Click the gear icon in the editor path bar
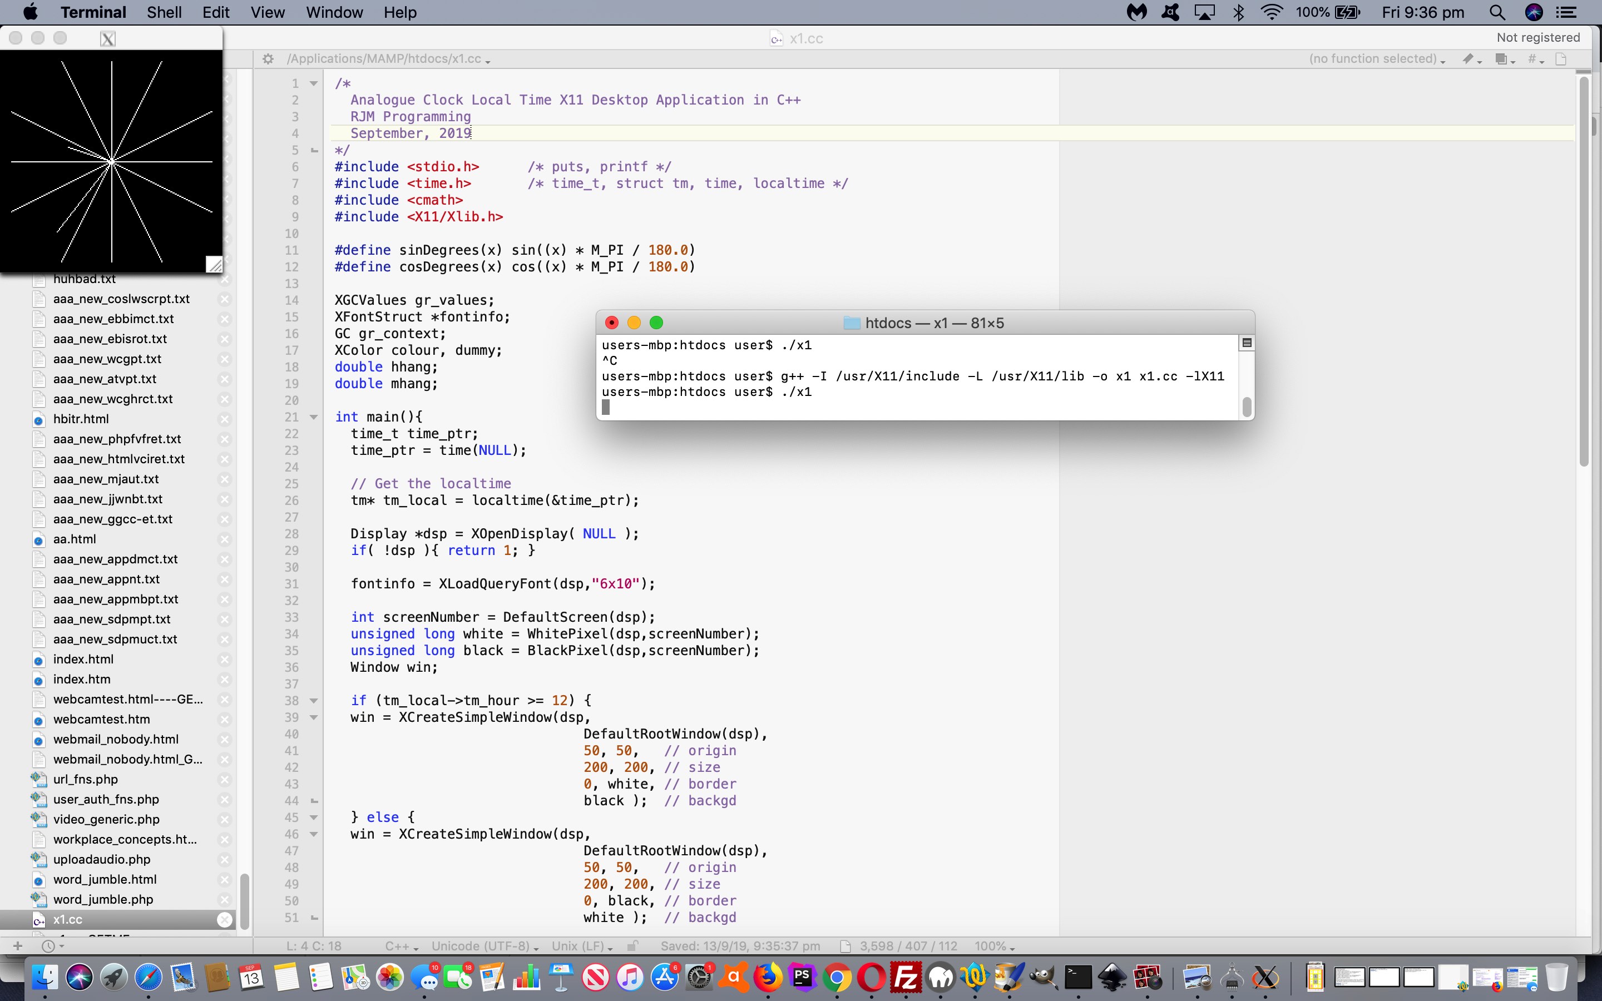The image size is (1602, 1001). tap(269, 58)
